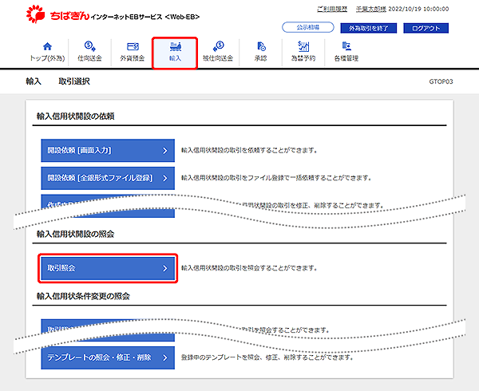Click the 開設依頼[全銀形式ファイル登録] button
This screenshot has width=479, height=391.
(x=108, y=178)
